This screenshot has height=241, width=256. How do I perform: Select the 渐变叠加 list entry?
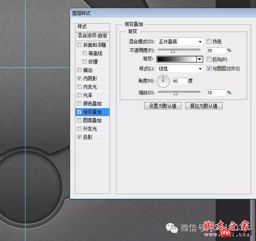(92, 112)
